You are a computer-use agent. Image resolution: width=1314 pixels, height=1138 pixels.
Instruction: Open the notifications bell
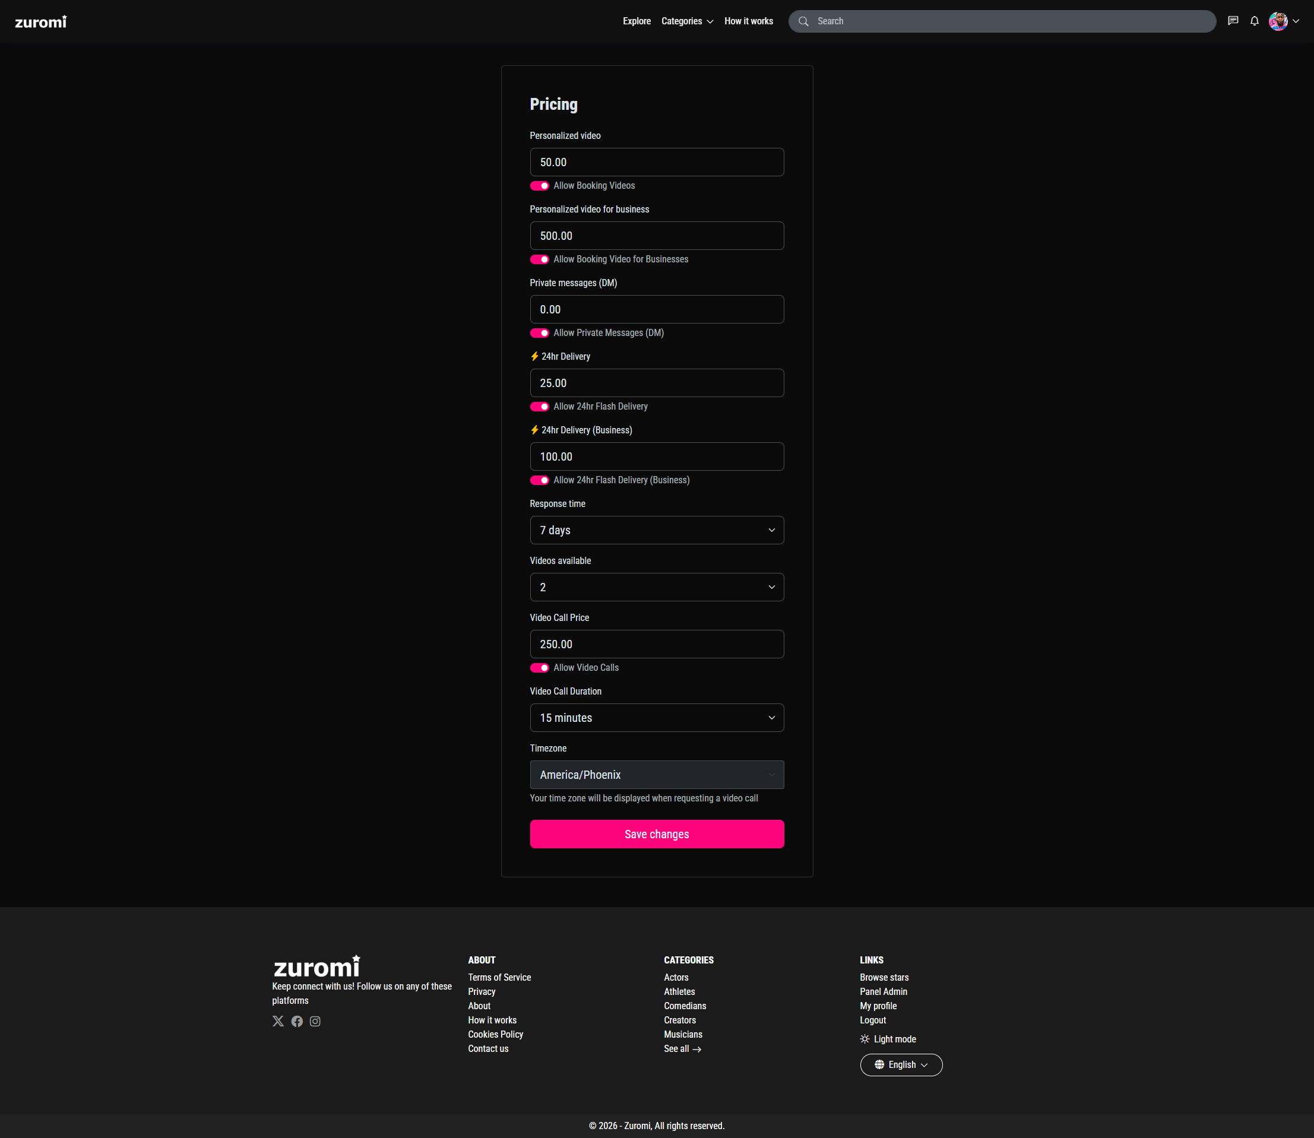(x=1254, y=21)
